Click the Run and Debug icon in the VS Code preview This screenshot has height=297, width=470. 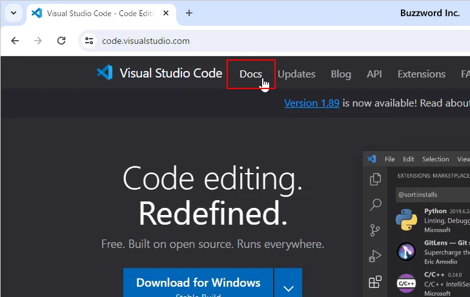pyautogui.click(x=375, y=256)
